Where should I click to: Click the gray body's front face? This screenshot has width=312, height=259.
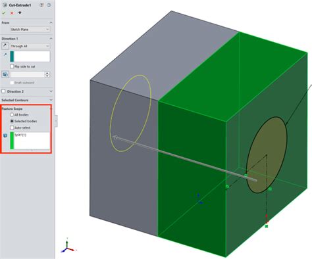tap(124, 176)
